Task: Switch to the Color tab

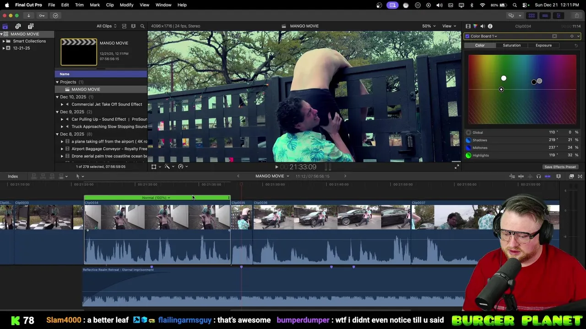Action: point(480,45)
